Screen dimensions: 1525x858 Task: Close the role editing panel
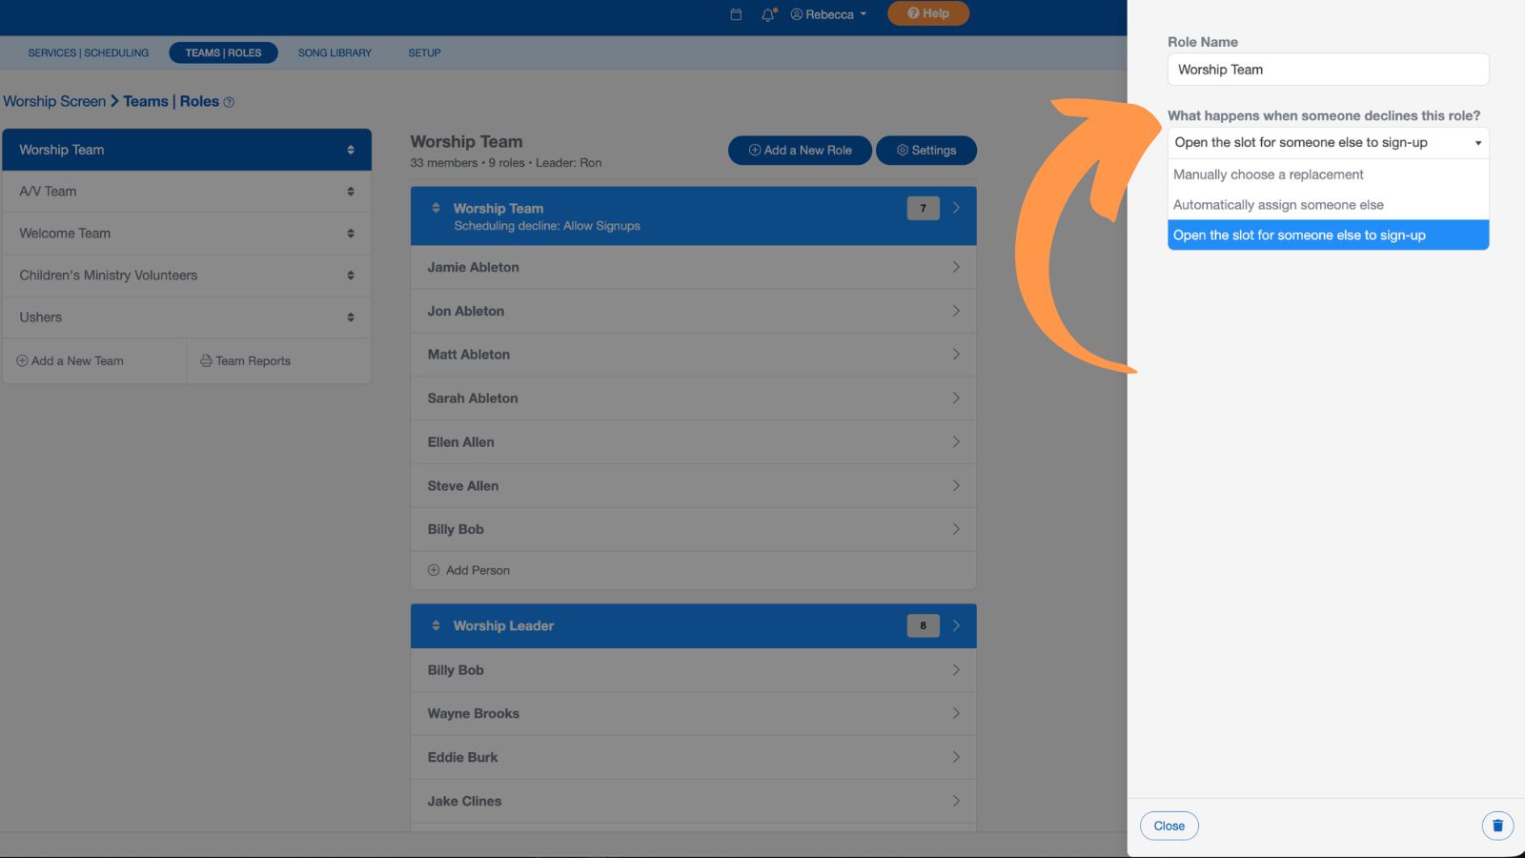1169,826
